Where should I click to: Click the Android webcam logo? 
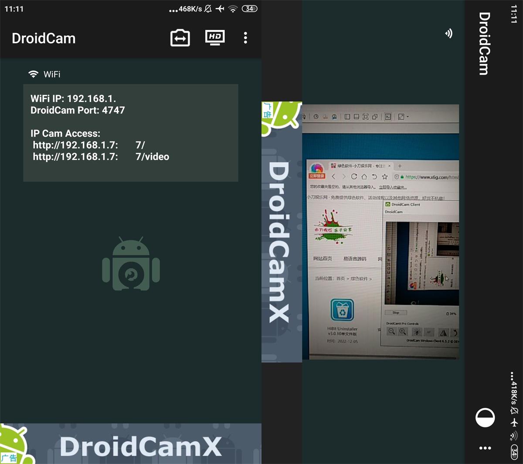coord(131,264)
